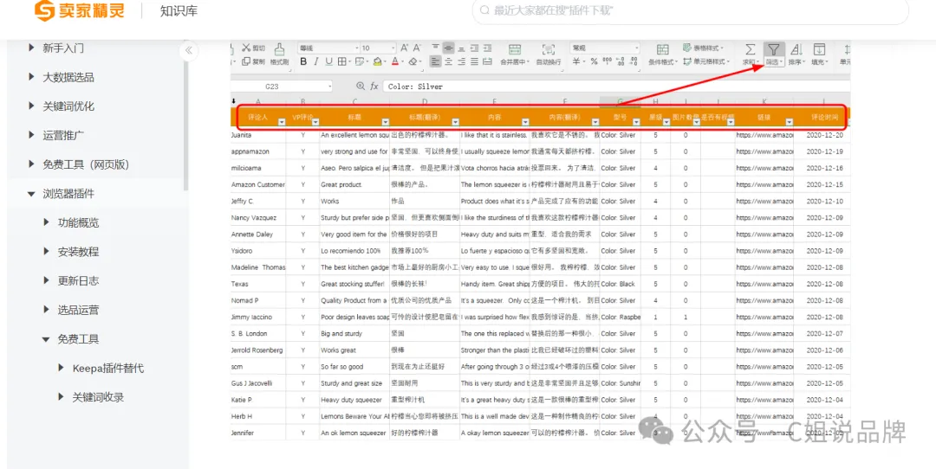Decrease font size with the smaller A icon

[418, 48]
